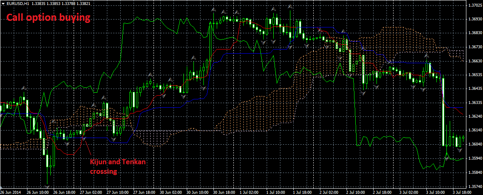This screenshot has width=483, height=195.
Task: Click the 27 Jun 02:00 time label
Action: pyautogui.click(x=91, y=192)
